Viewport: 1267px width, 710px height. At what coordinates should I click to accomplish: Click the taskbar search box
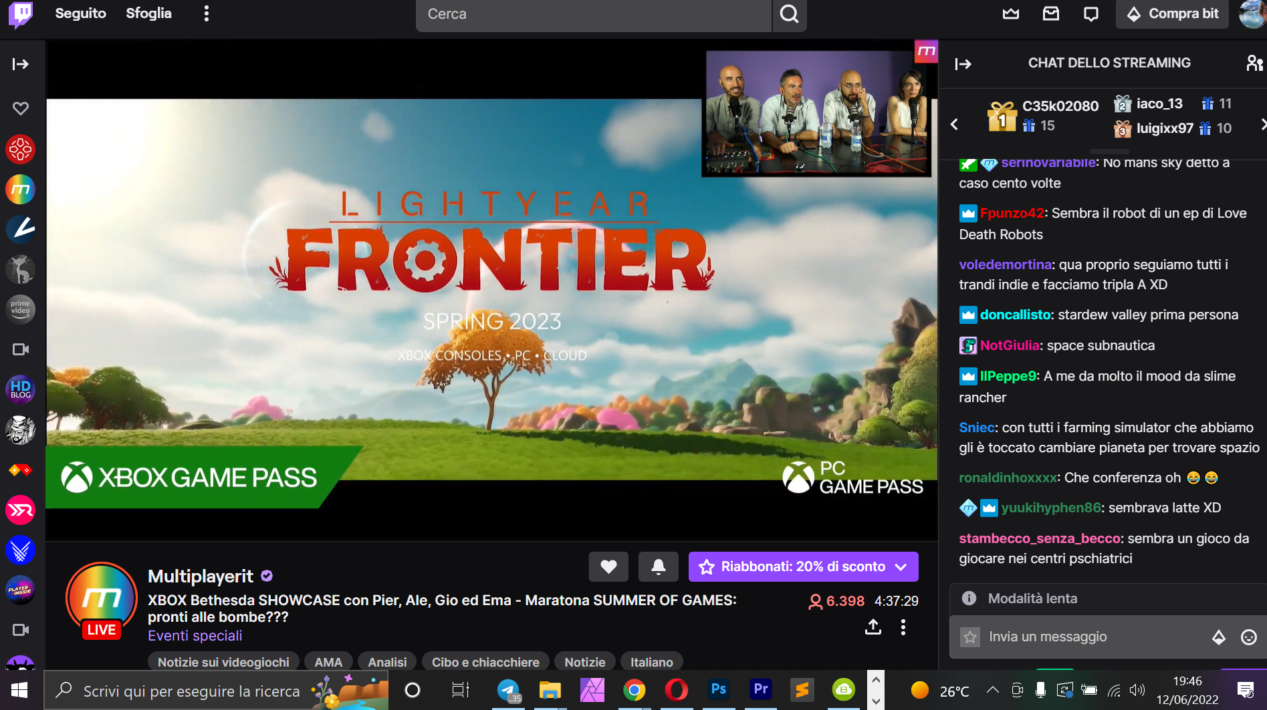216,691
